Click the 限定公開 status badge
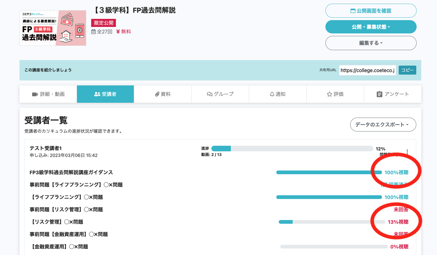The image size is (437, 255). [x=103, y=23]
